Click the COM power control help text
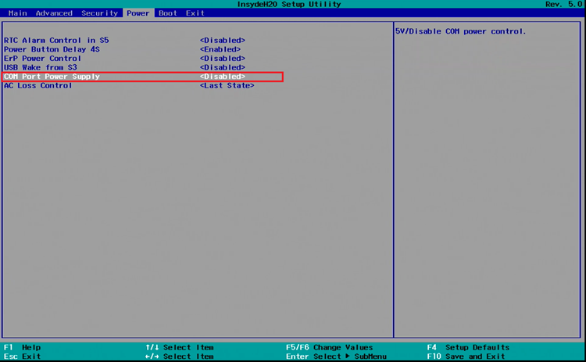Viewport: 586px width, 362px height. (460, 31)
